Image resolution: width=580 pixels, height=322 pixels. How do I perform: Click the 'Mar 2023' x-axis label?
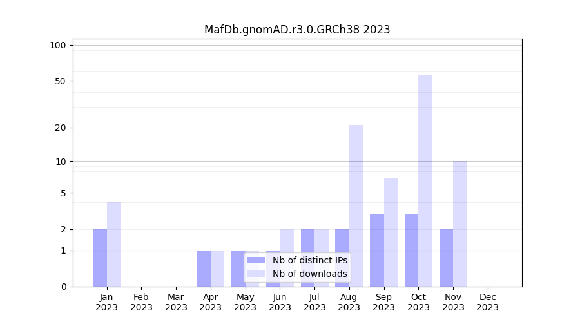(176, 302)
